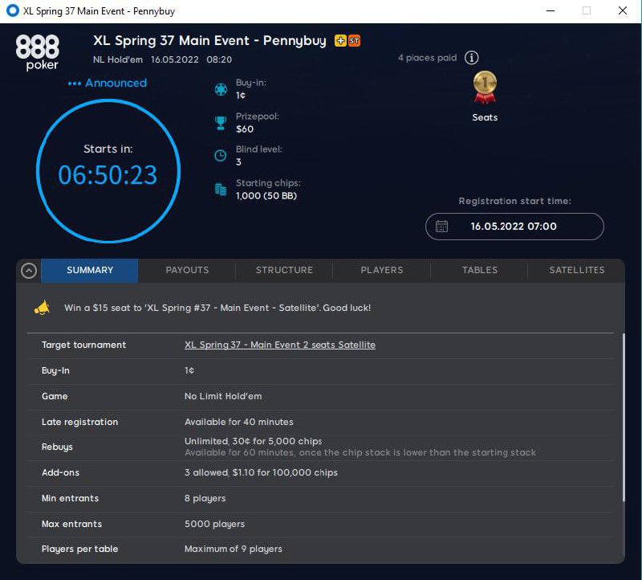Click the Min entrants '8 players' value
This screenshot has height=580, width=642.
pyautogui.click(x=205, y=498)
